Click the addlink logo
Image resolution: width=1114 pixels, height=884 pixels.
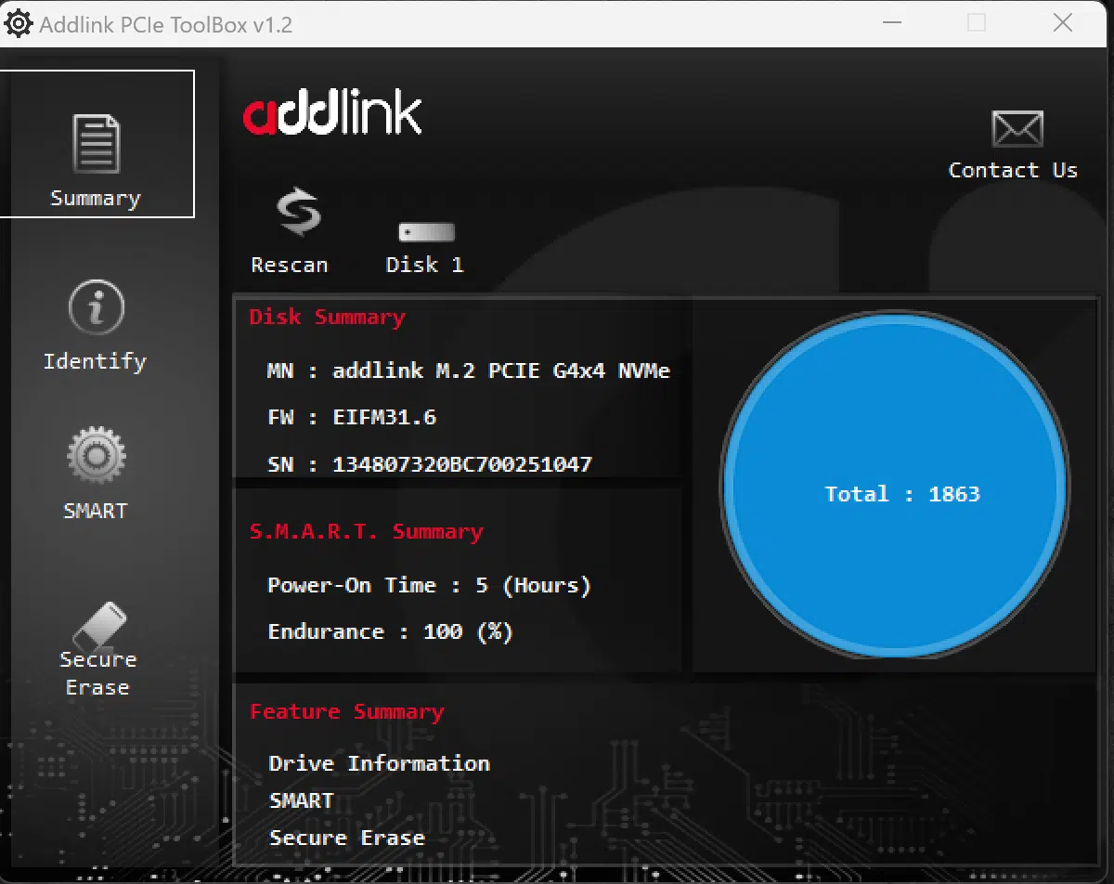331,111
